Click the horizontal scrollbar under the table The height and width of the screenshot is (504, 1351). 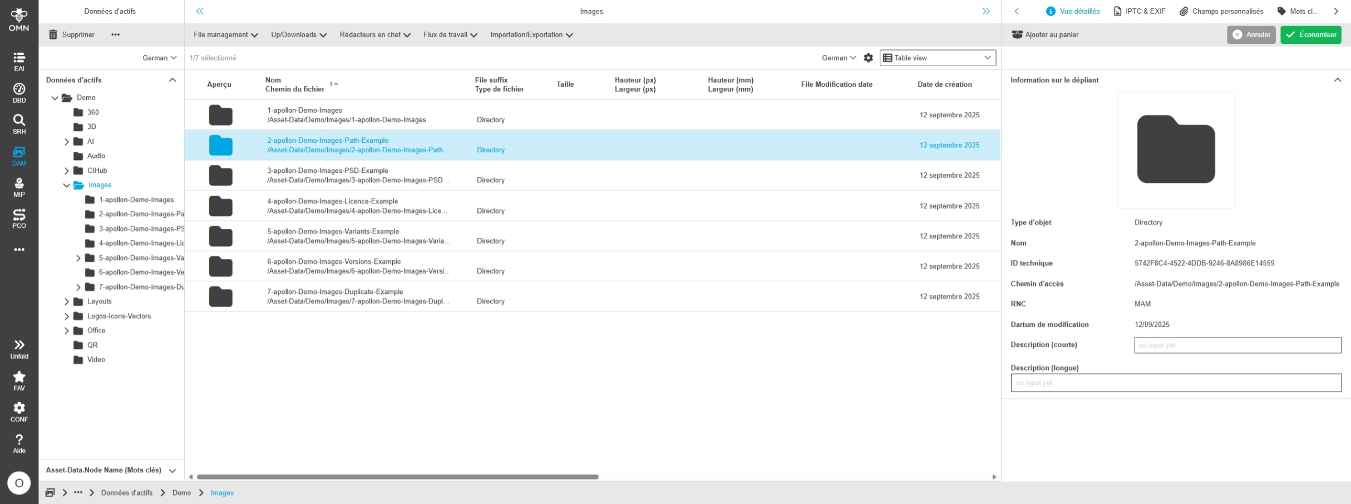[397, 477]
